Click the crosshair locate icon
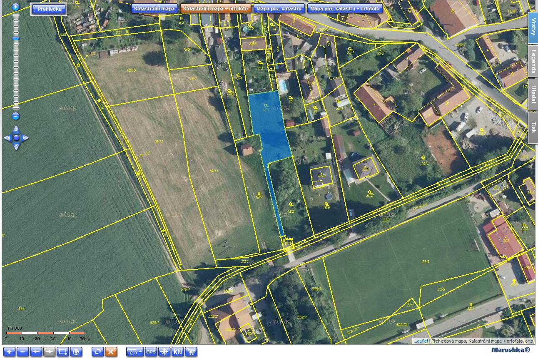The width and height of the screenshot is (538, 358). [x=164, y=352]
